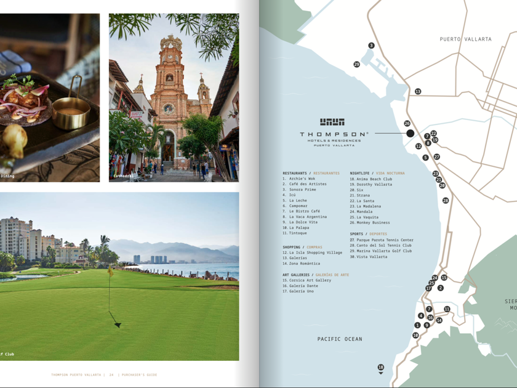Select map marker 18 with down arrow
This screenshot has height=388, width=517.
tap(381, 368)
